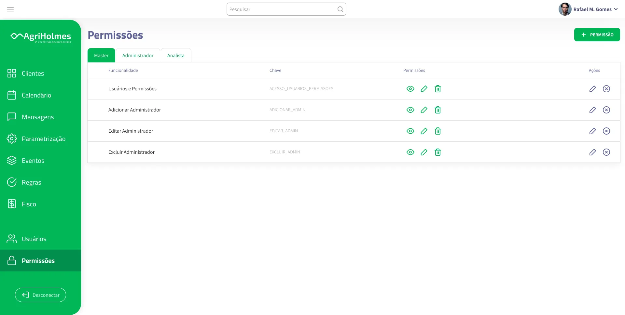The image size is (625, 315).
Task: Remove the Excluir Administrador row
Action: click(x=606, y=152)
